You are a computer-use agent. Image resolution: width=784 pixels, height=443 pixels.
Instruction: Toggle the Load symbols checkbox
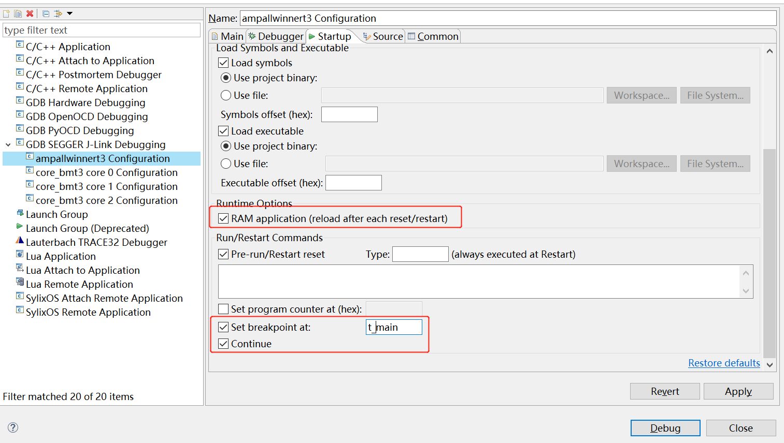point(223,63)
